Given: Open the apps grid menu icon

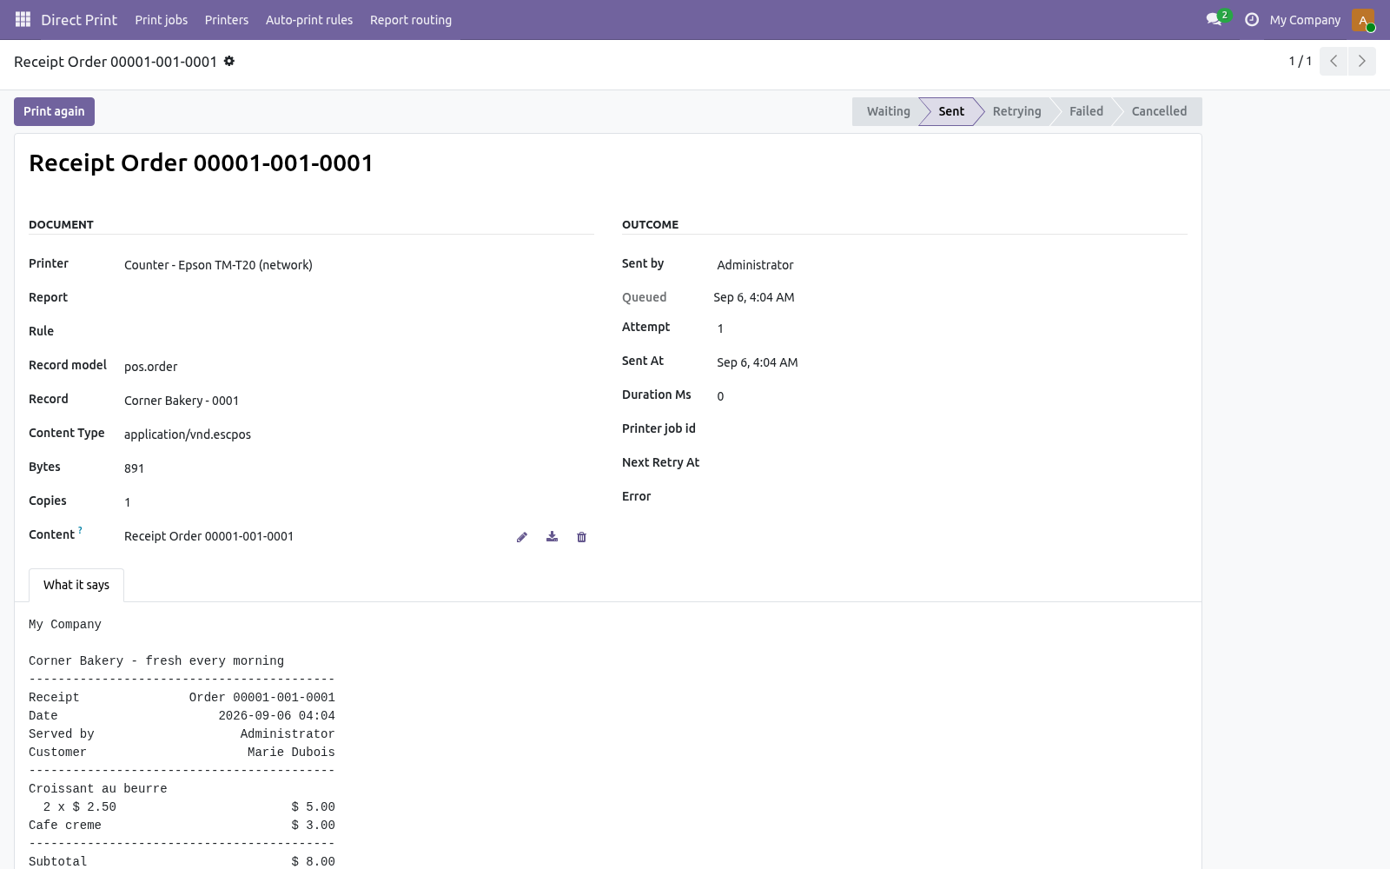Looking at the screenshot, I should click(23, 19).
